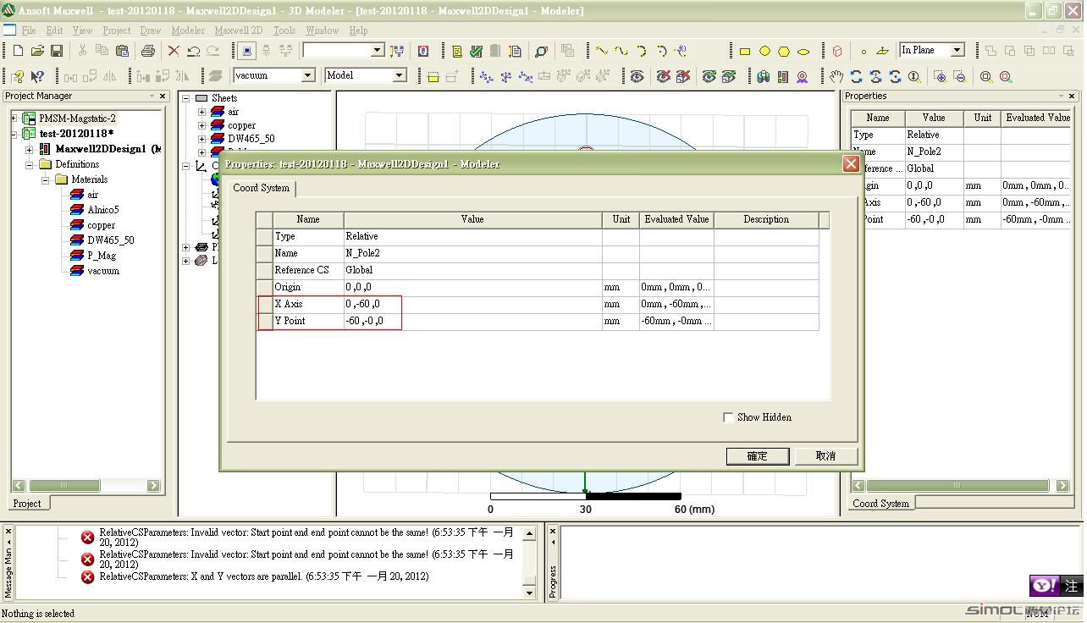1087x623 pixels.
Task: Click the Zoom In magnifier icon
Action: (x=940, y=76)
